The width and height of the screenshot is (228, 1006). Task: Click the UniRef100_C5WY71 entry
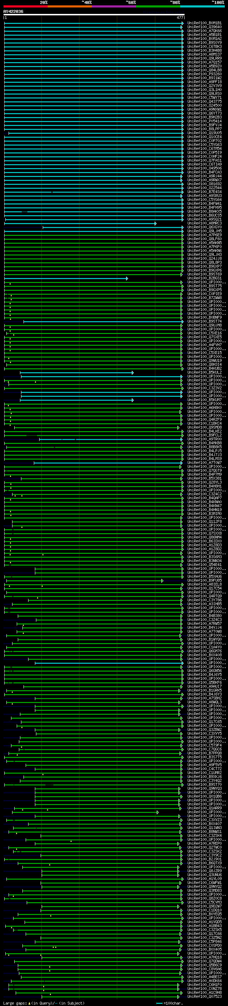pos(204,98)
